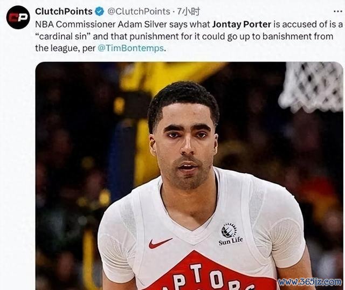Click the basketball net in the photo

310,87
